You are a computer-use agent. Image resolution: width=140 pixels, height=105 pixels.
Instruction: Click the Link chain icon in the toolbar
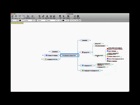(43, 16)
